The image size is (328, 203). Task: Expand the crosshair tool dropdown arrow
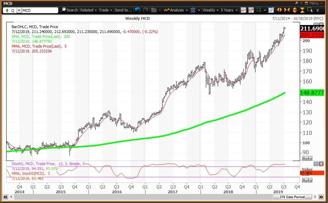pyautogui.click(x=265, y=10)
